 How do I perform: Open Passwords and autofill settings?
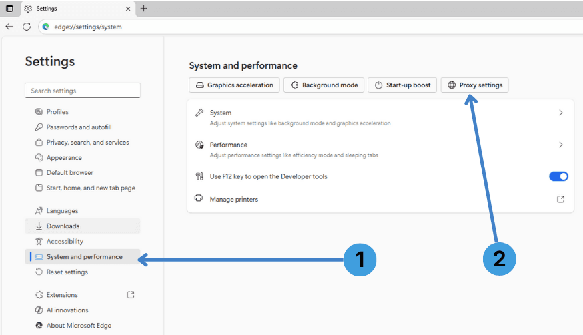(x=83, y=127)
